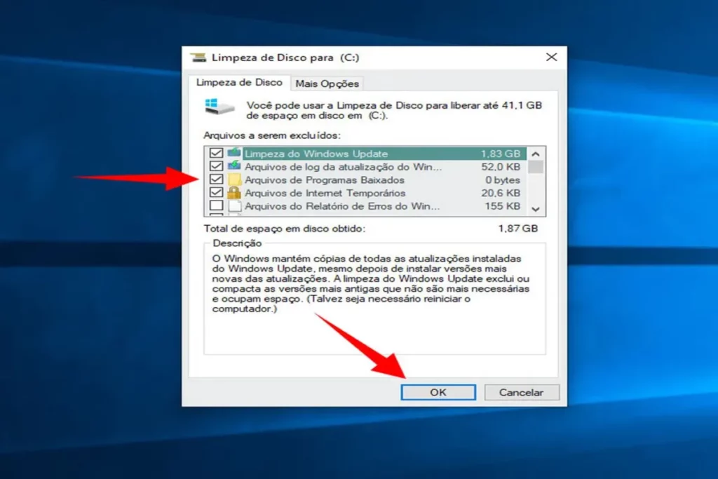Viewport: 718px width, 479px height.
Task: Uncheck Arquivos de Internet Temporários checkbox
Action: tap(216, 192)
